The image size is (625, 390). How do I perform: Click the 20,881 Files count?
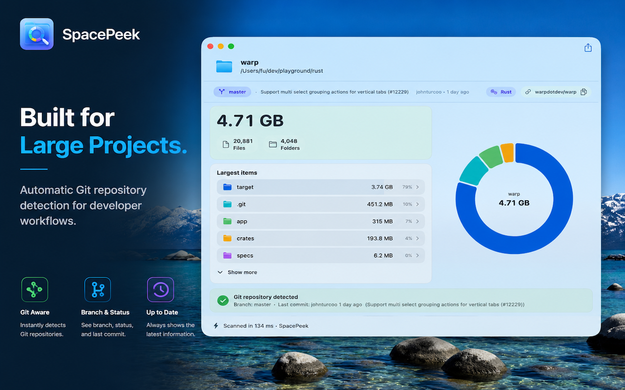(243, 144)
